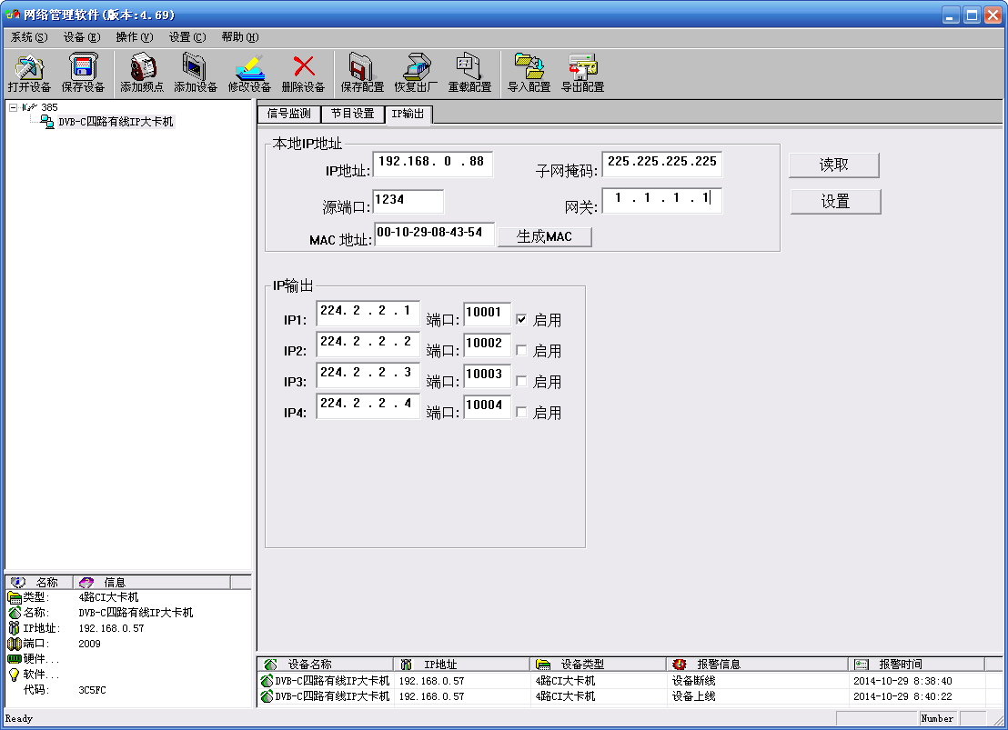Click the 名称 icon in info panel

[15, 613]
